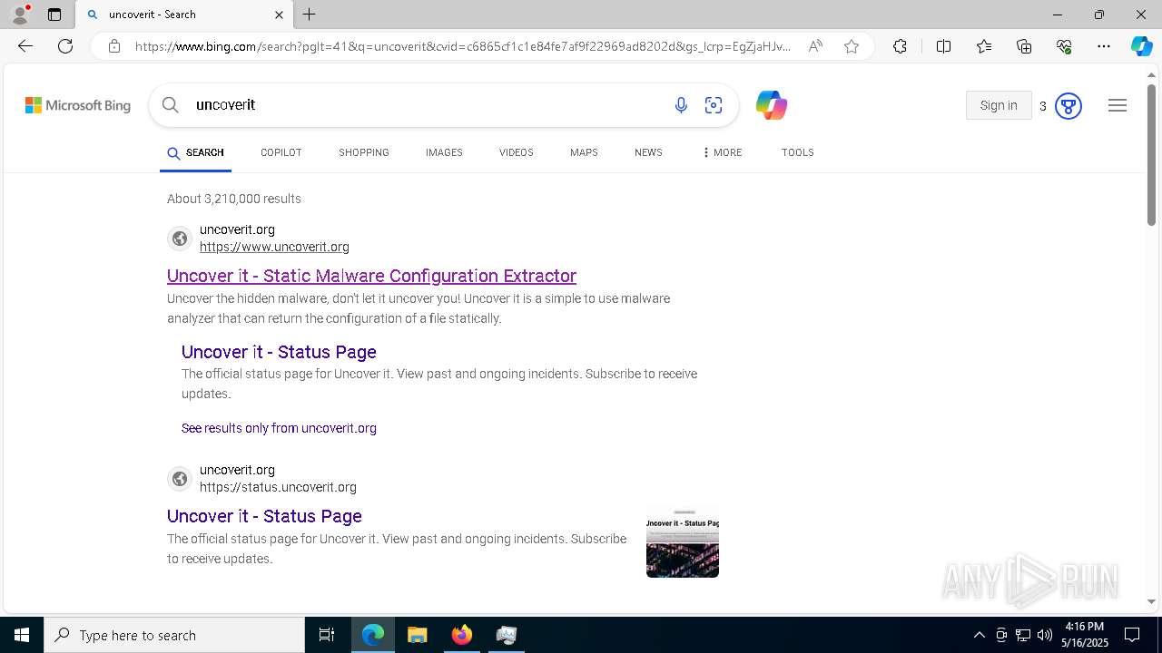Image resolution: width=1162 pixels, height=653 pixels.
Task: Open File Explorer from taskbar
Action: click(x=417, y=635)
